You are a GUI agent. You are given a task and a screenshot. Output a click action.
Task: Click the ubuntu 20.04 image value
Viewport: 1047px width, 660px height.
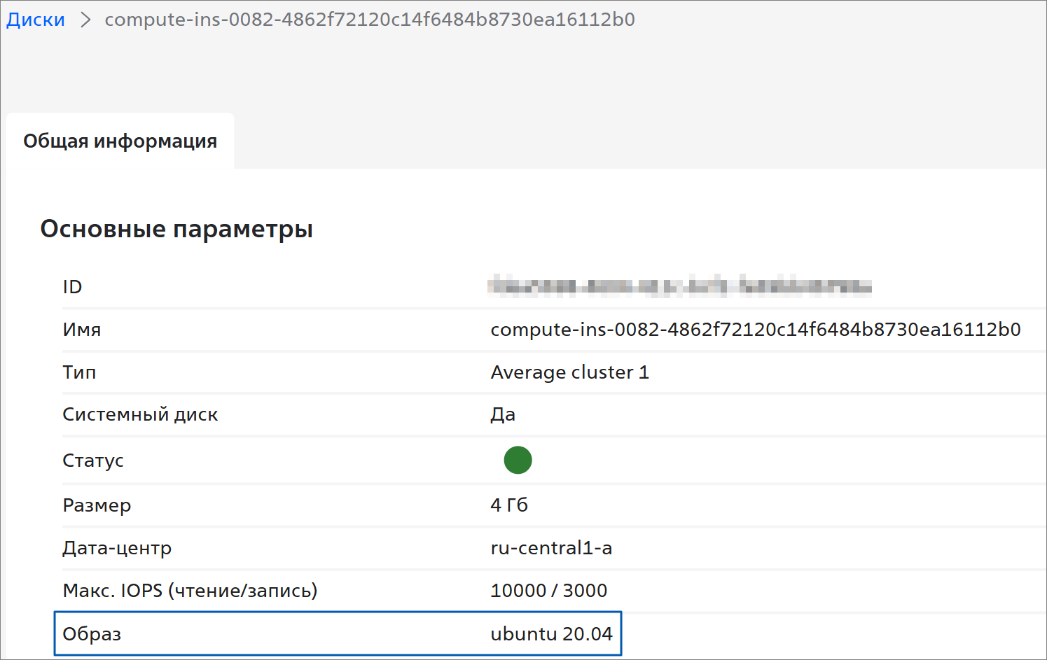(551, 634)
